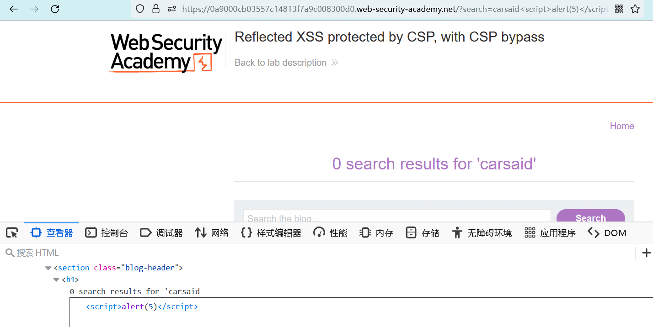Viewport: 653px width, 327px height.
Task: Open the 调试器 debugger tab
Action: pos(161,233)
